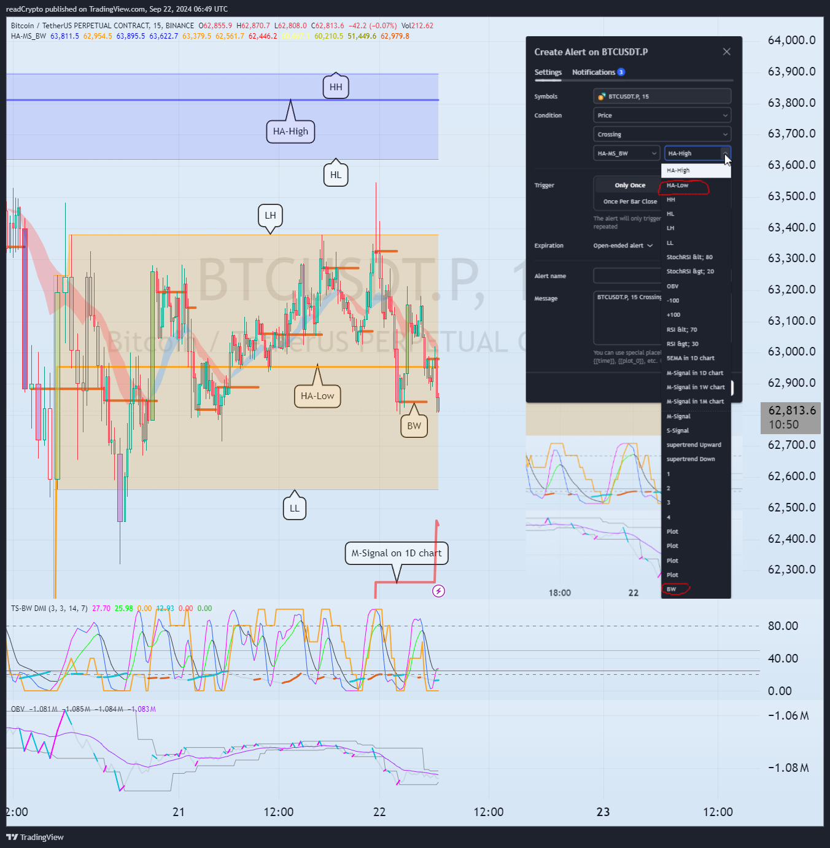This screenshot has height=848, width=830.
Task: Select the plain M-Signal option
Action: click(x=696, y=416)
